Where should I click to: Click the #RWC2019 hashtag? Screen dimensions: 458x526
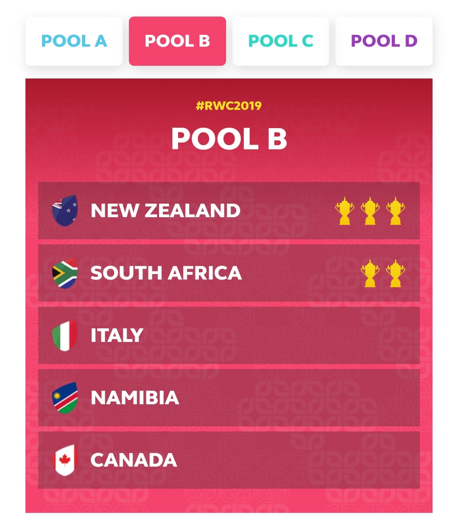coord(229,106)
